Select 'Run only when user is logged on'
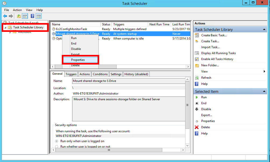This screenshot has width=270, height=162. pos(57,141)
